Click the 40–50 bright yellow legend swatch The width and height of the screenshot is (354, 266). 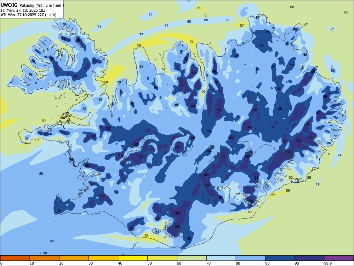click(x=133, y=258)
